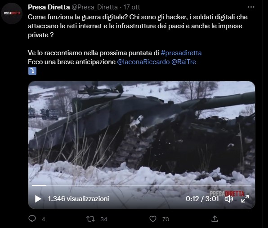Click the 70 likes count
Screen dimensions: 268x228
tap(165, 219)
